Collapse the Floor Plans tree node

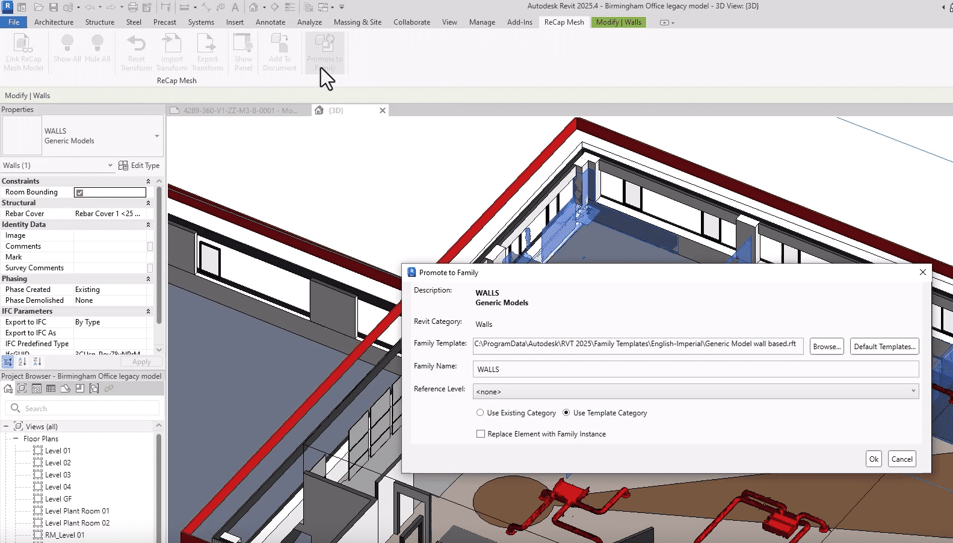click(x=16, y=439)
